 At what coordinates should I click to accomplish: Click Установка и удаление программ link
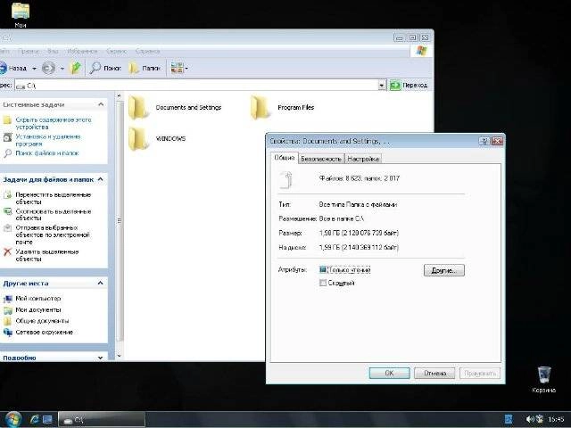coord(47,140)
